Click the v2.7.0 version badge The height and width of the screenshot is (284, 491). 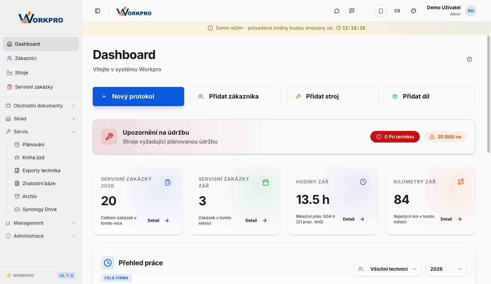66,275
